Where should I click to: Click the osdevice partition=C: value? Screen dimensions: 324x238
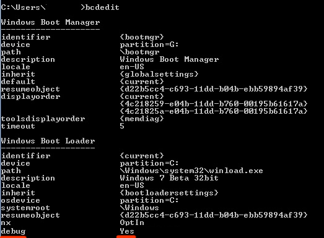click(x=149, y=200)
